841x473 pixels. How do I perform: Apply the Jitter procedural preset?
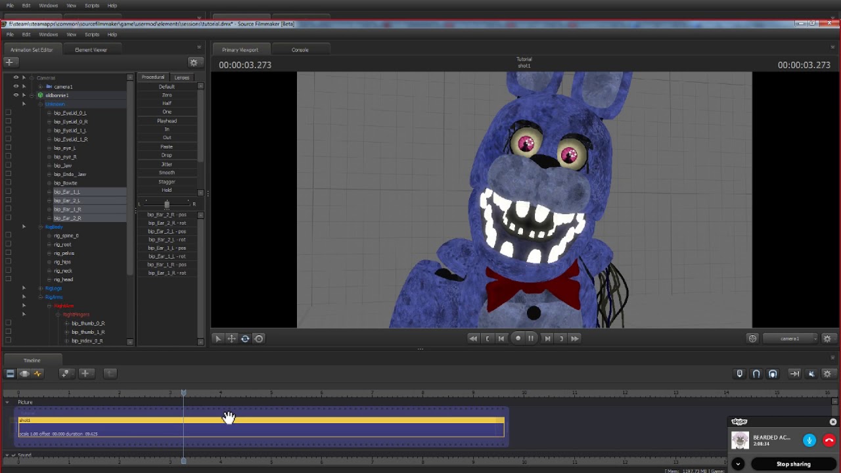point(167,164)
